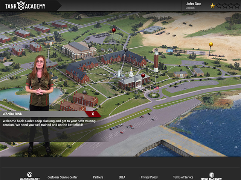This screenshot has height=180, width=241.
Task: Open the Privacy Policy link
Action: click(149, 177)
